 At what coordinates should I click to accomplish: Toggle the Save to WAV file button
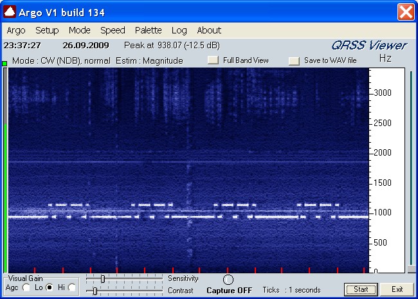point(294,60)
